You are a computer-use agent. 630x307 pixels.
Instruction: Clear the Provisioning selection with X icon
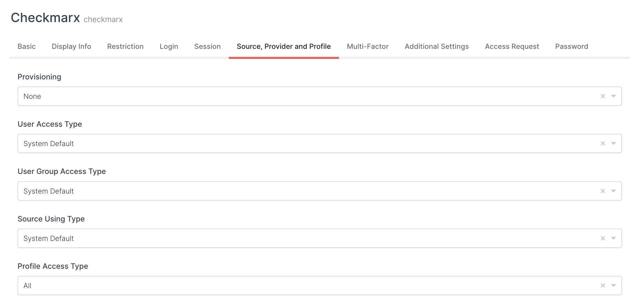pos(603,96)
